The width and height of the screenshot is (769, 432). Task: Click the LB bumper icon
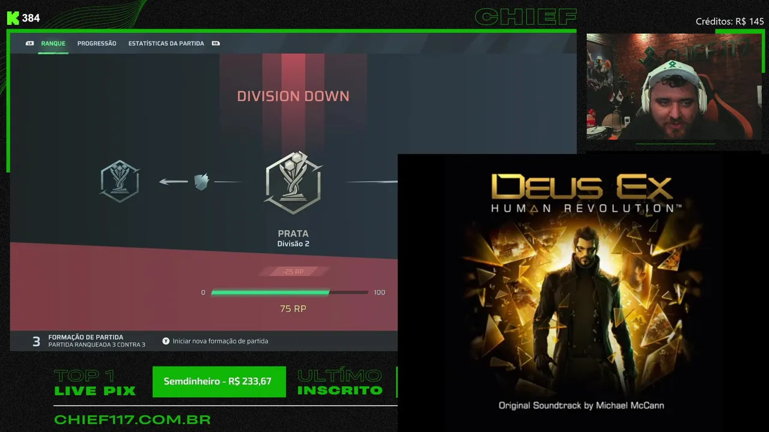(29, 44)
